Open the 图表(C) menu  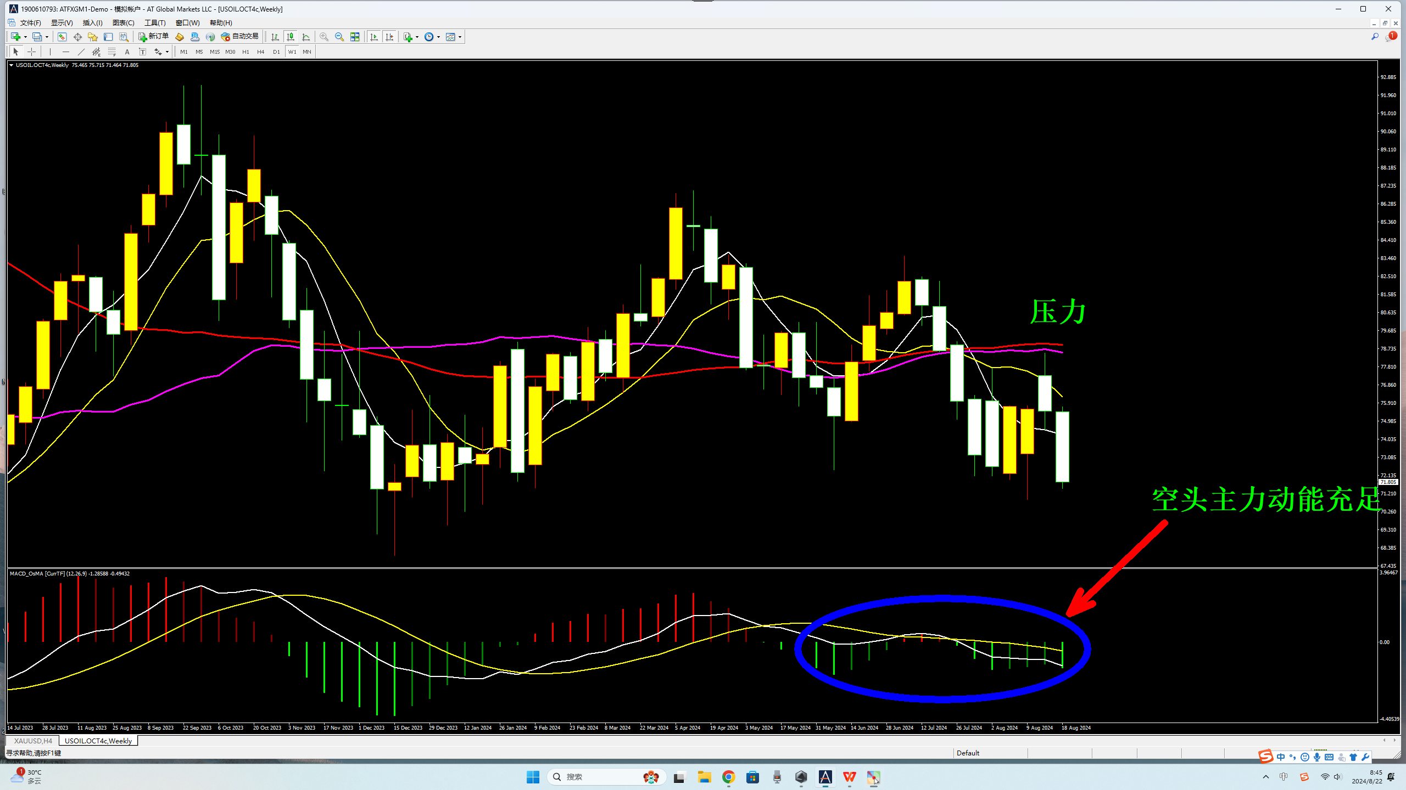(123, 22)
